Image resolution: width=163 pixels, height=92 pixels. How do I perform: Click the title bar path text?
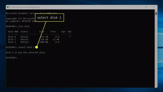pos(25,7)
